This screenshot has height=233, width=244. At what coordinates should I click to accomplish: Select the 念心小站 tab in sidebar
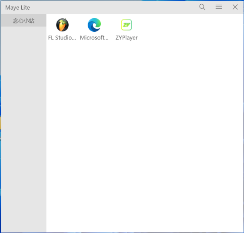[x=23, y=20]
